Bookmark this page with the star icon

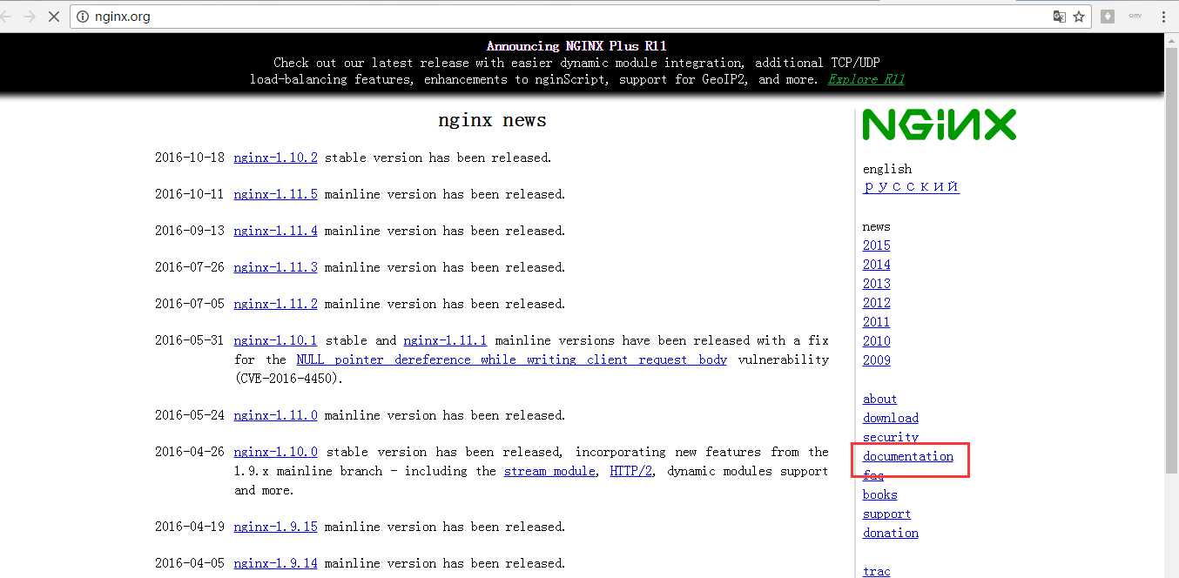(x=1079, y=17)
